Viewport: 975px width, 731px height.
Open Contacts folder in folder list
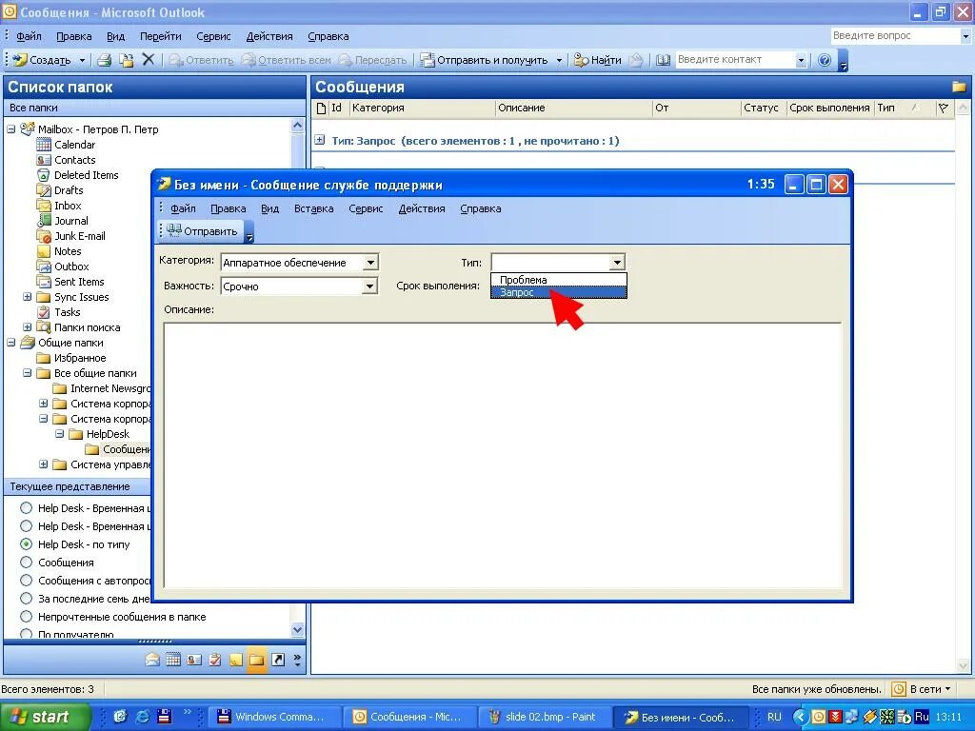point(74,160)
